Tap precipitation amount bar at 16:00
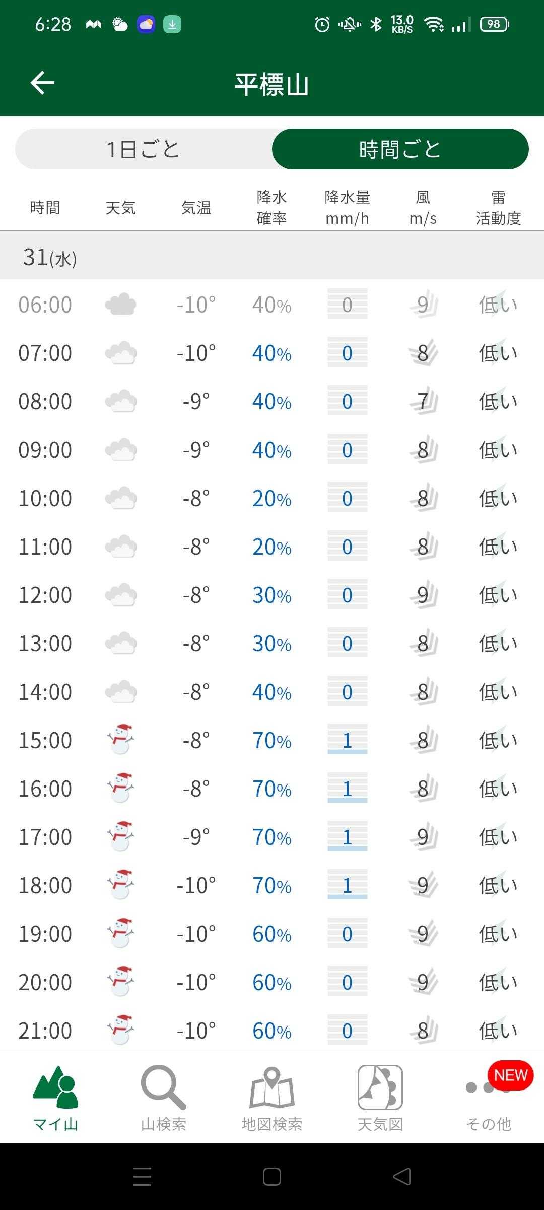 [347, 789]
